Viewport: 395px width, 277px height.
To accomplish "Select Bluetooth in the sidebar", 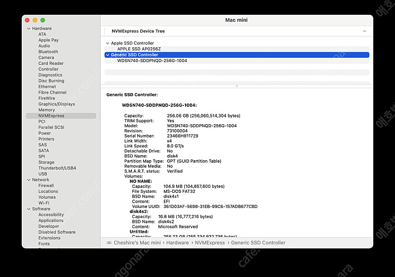I will coord(48,52).
